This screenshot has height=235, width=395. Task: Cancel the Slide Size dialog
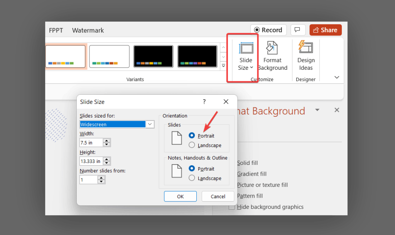[x=218, y=196]
